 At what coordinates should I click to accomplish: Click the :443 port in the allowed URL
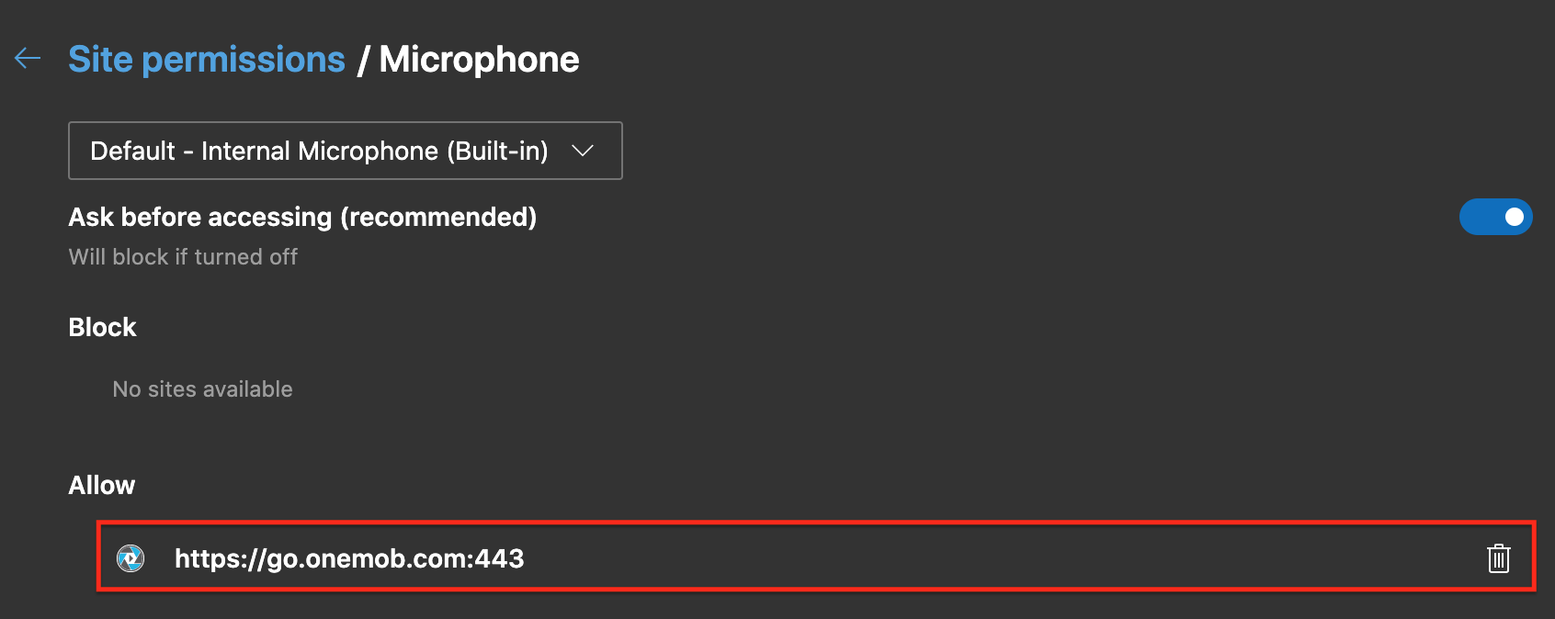click(495, 558)
